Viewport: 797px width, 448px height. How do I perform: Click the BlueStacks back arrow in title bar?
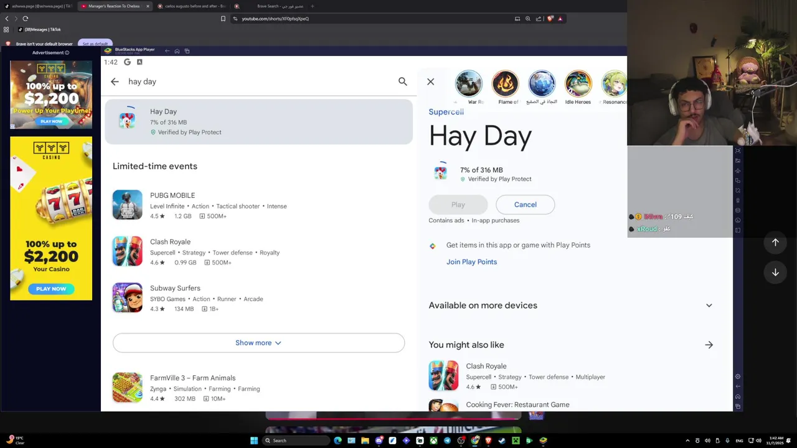pos(167,51)
